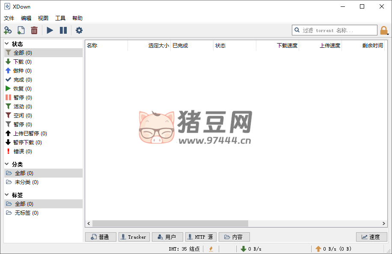Click the upload speed orange arrow in status bar
This screenshot has height=254, width=392.
coord(318,249)
